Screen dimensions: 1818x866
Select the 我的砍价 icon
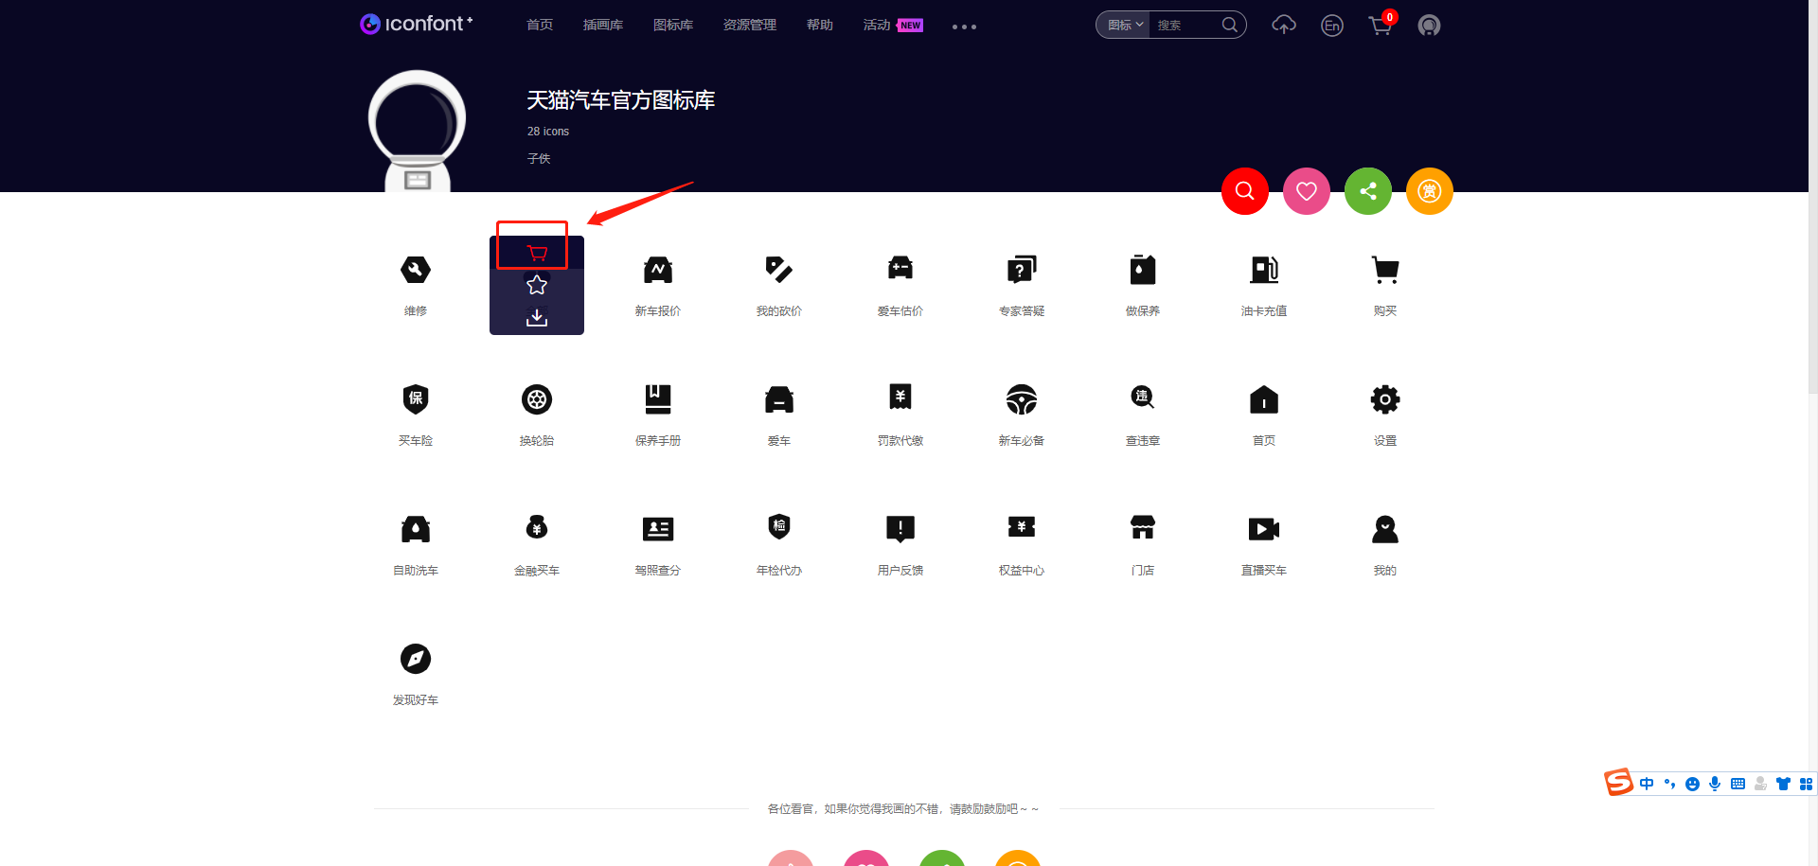779,270
